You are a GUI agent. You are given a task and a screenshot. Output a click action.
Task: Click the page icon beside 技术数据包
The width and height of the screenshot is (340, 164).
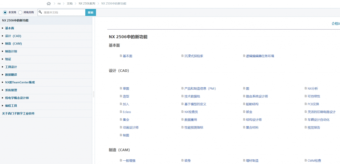pos(183,96)
